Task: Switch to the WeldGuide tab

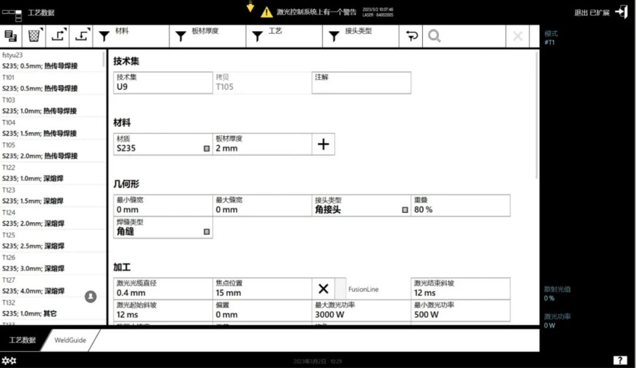Action: click(x=70, y=340)
